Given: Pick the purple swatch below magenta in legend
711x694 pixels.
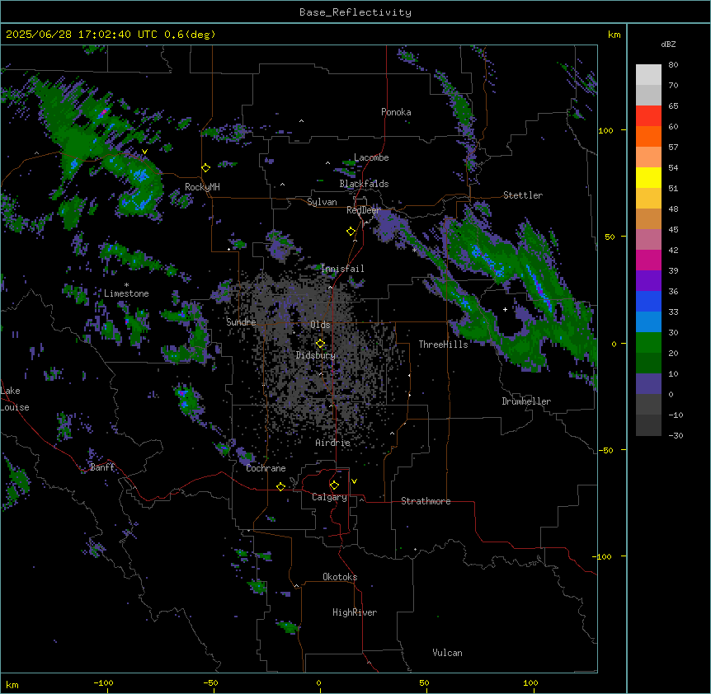Looking at the screenshot, I should coord(648,281).
